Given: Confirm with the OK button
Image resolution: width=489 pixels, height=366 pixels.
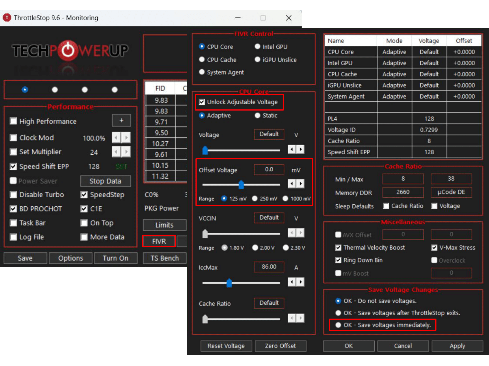Looking at the screenshot, I should coord(349,346).
